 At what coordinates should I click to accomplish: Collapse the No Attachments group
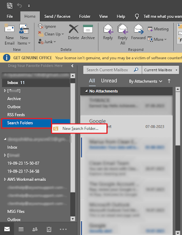tap(86, 91)
